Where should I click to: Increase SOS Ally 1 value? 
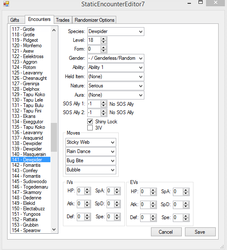[x=104, y=102]
